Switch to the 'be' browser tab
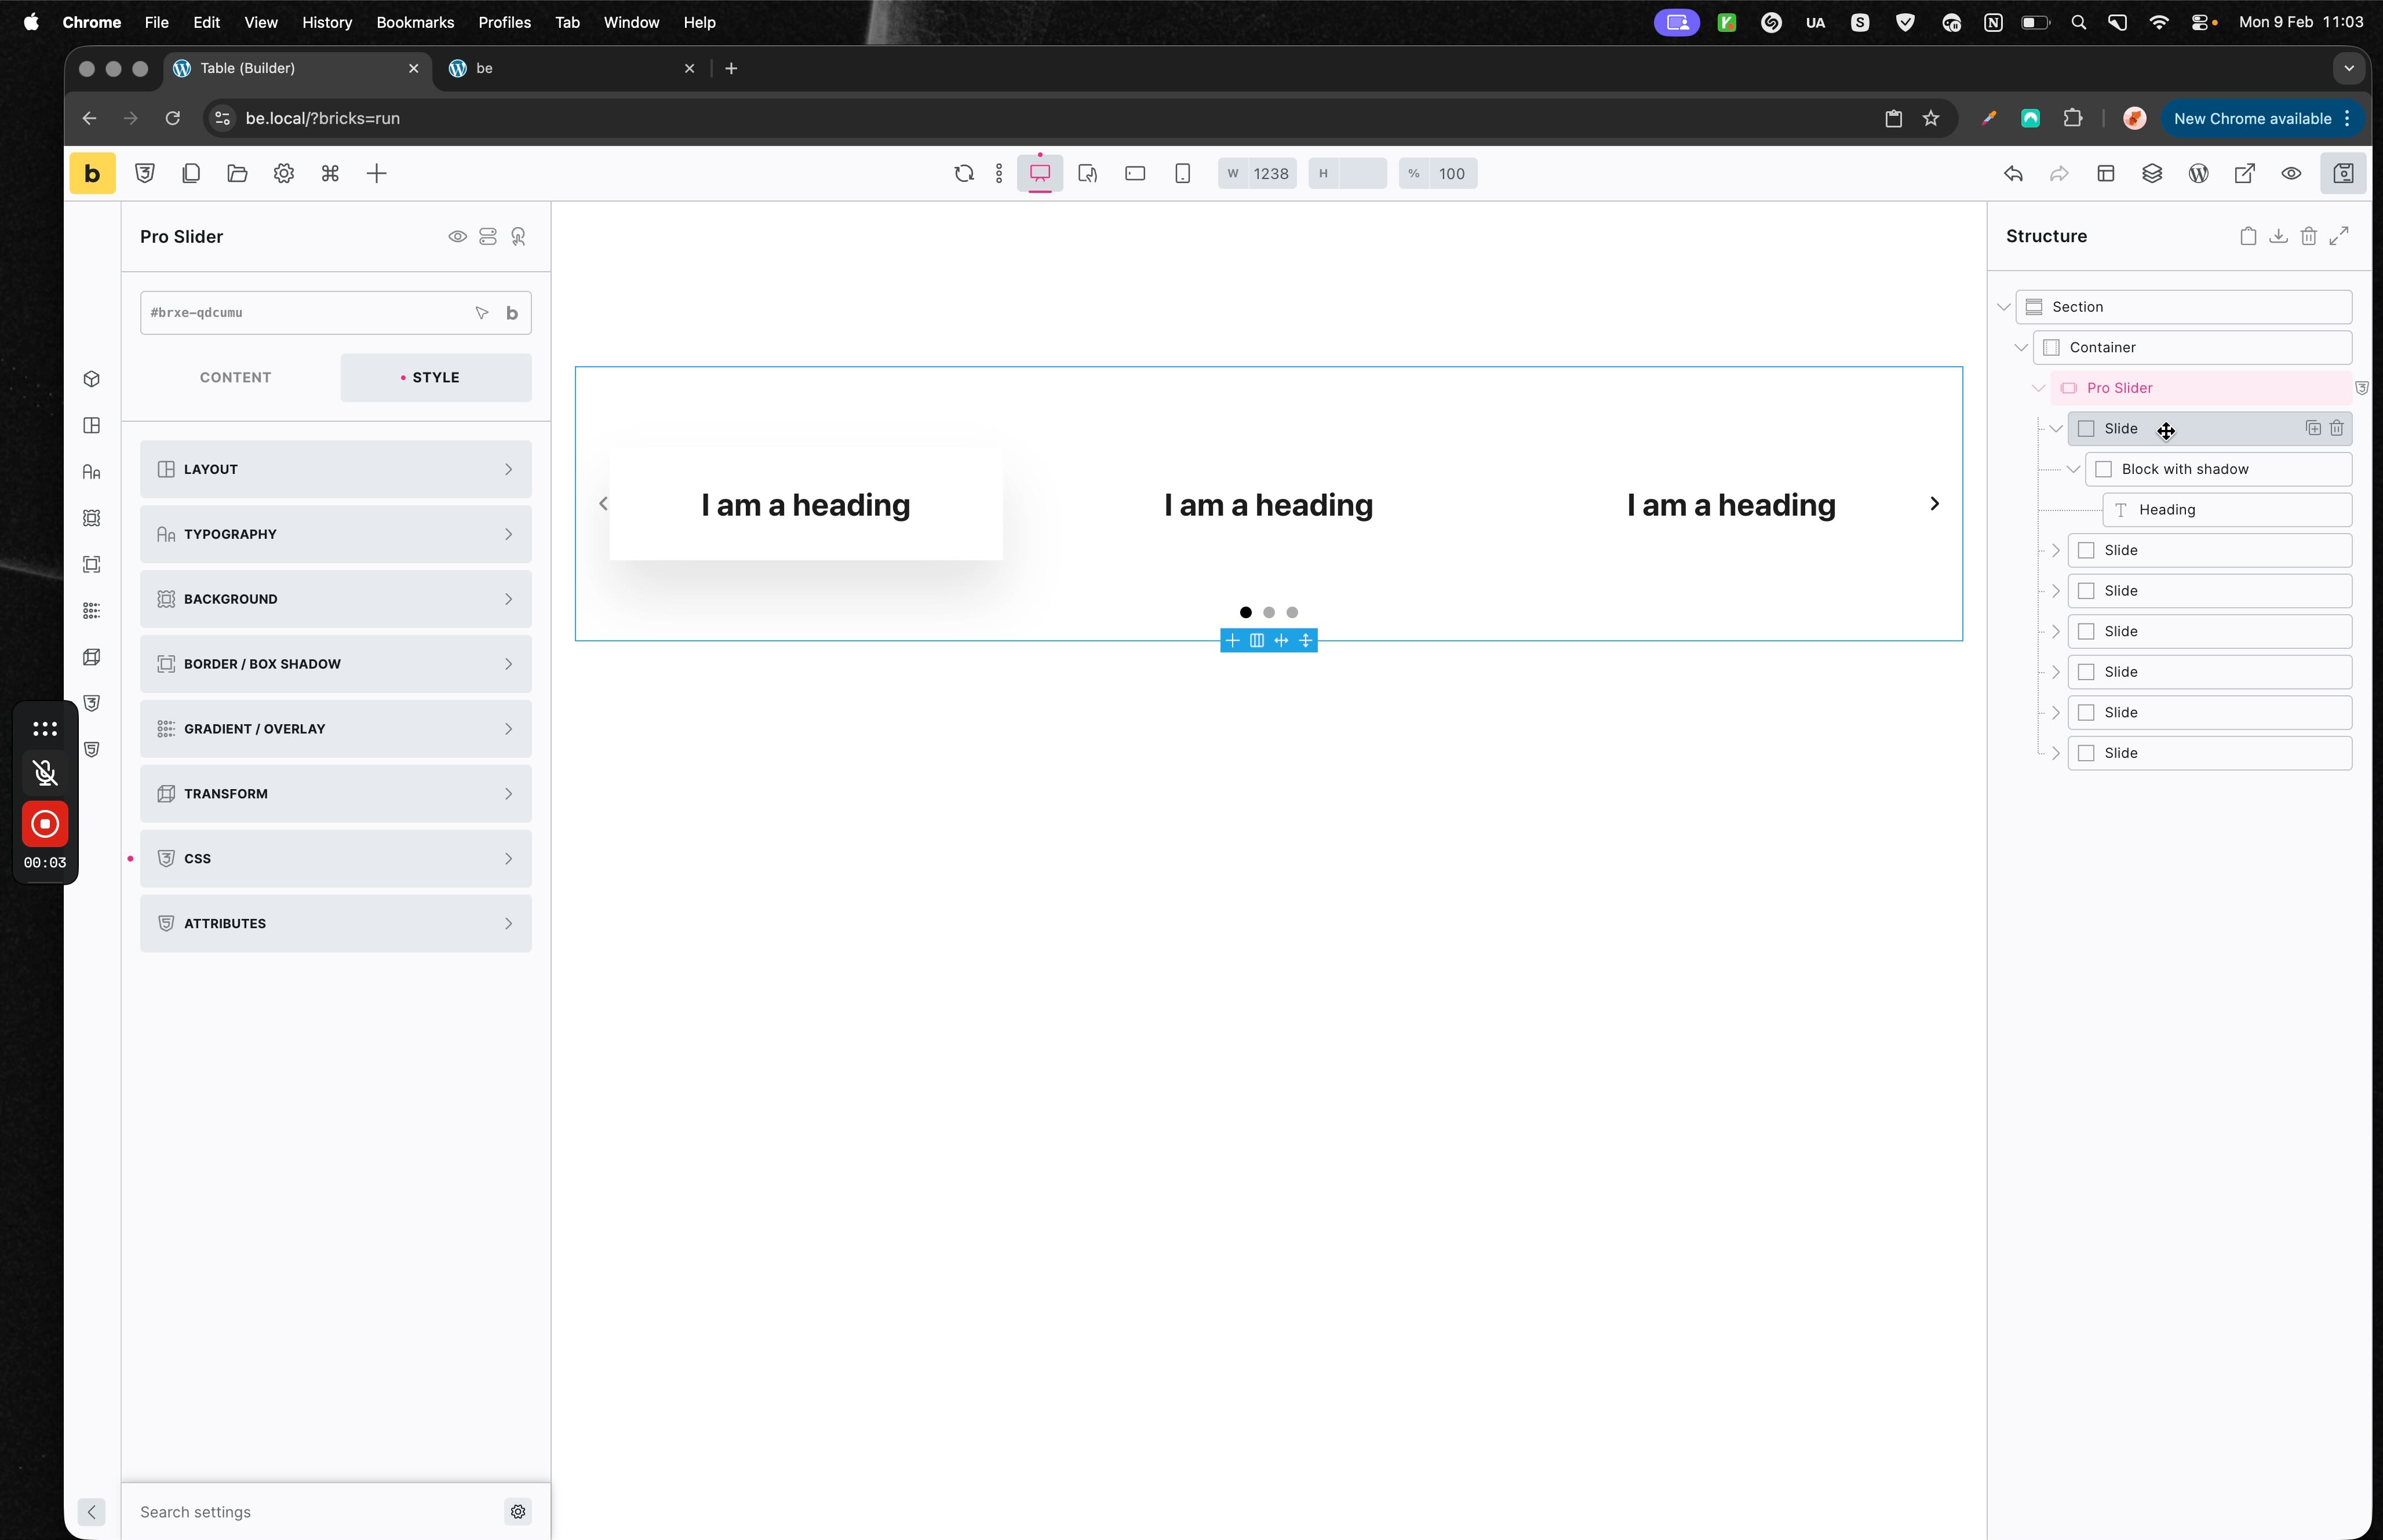The image size is (2383, 1540). coord(572,68)
